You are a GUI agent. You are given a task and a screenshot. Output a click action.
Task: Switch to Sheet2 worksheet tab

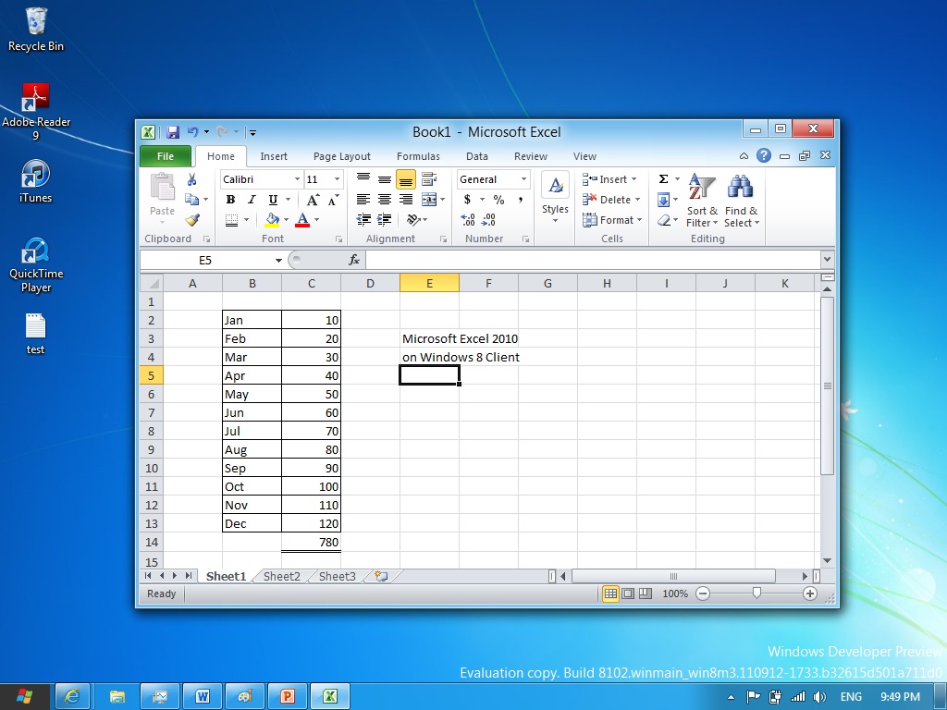point(281,576)
